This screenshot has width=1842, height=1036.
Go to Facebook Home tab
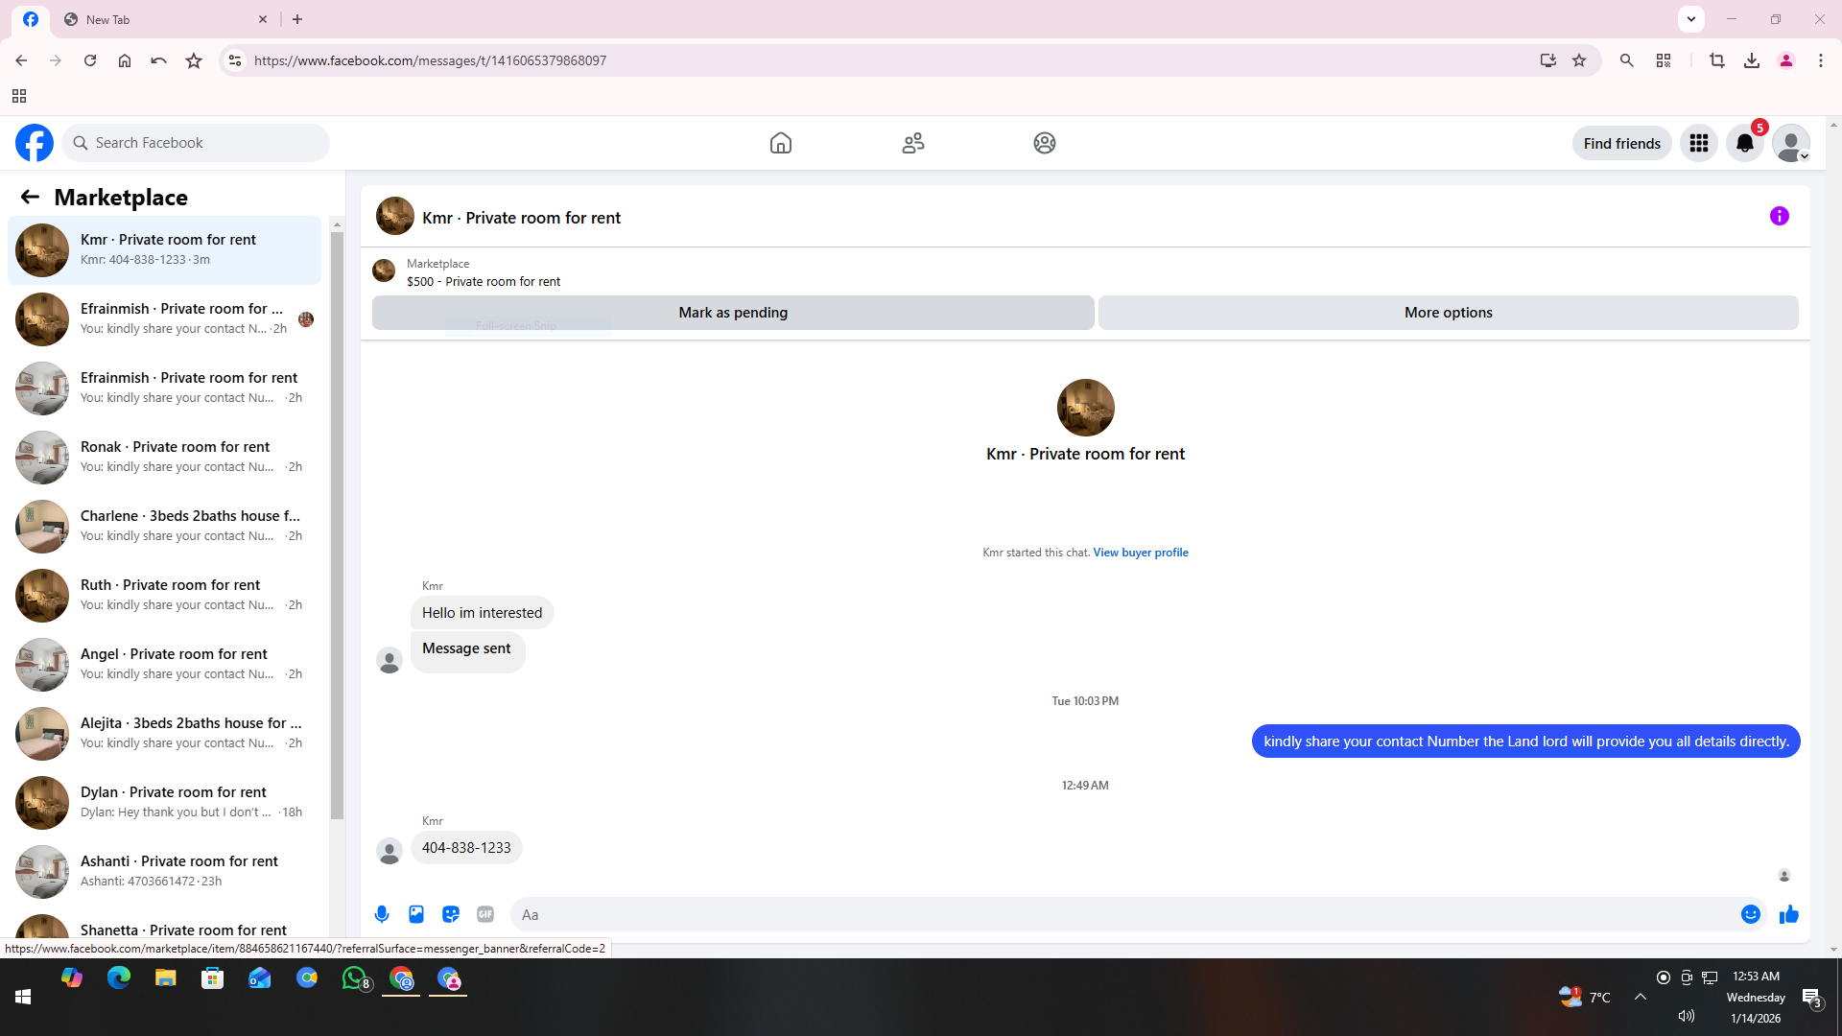tap(780, 143)
